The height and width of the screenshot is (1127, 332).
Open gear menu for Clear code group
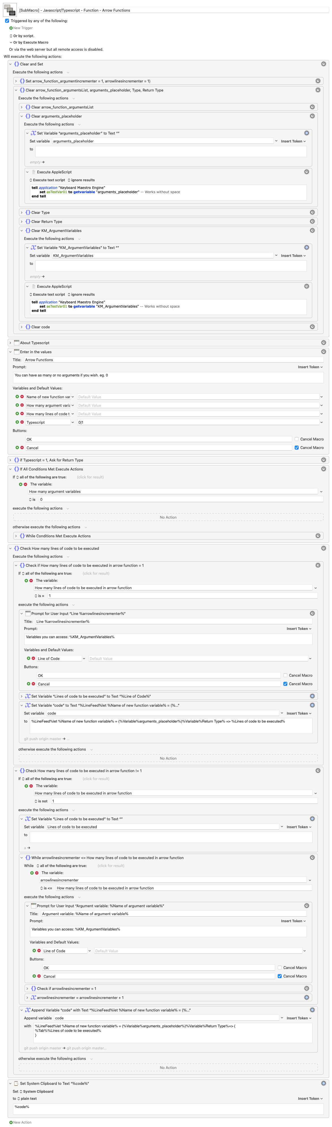(312, 327)
